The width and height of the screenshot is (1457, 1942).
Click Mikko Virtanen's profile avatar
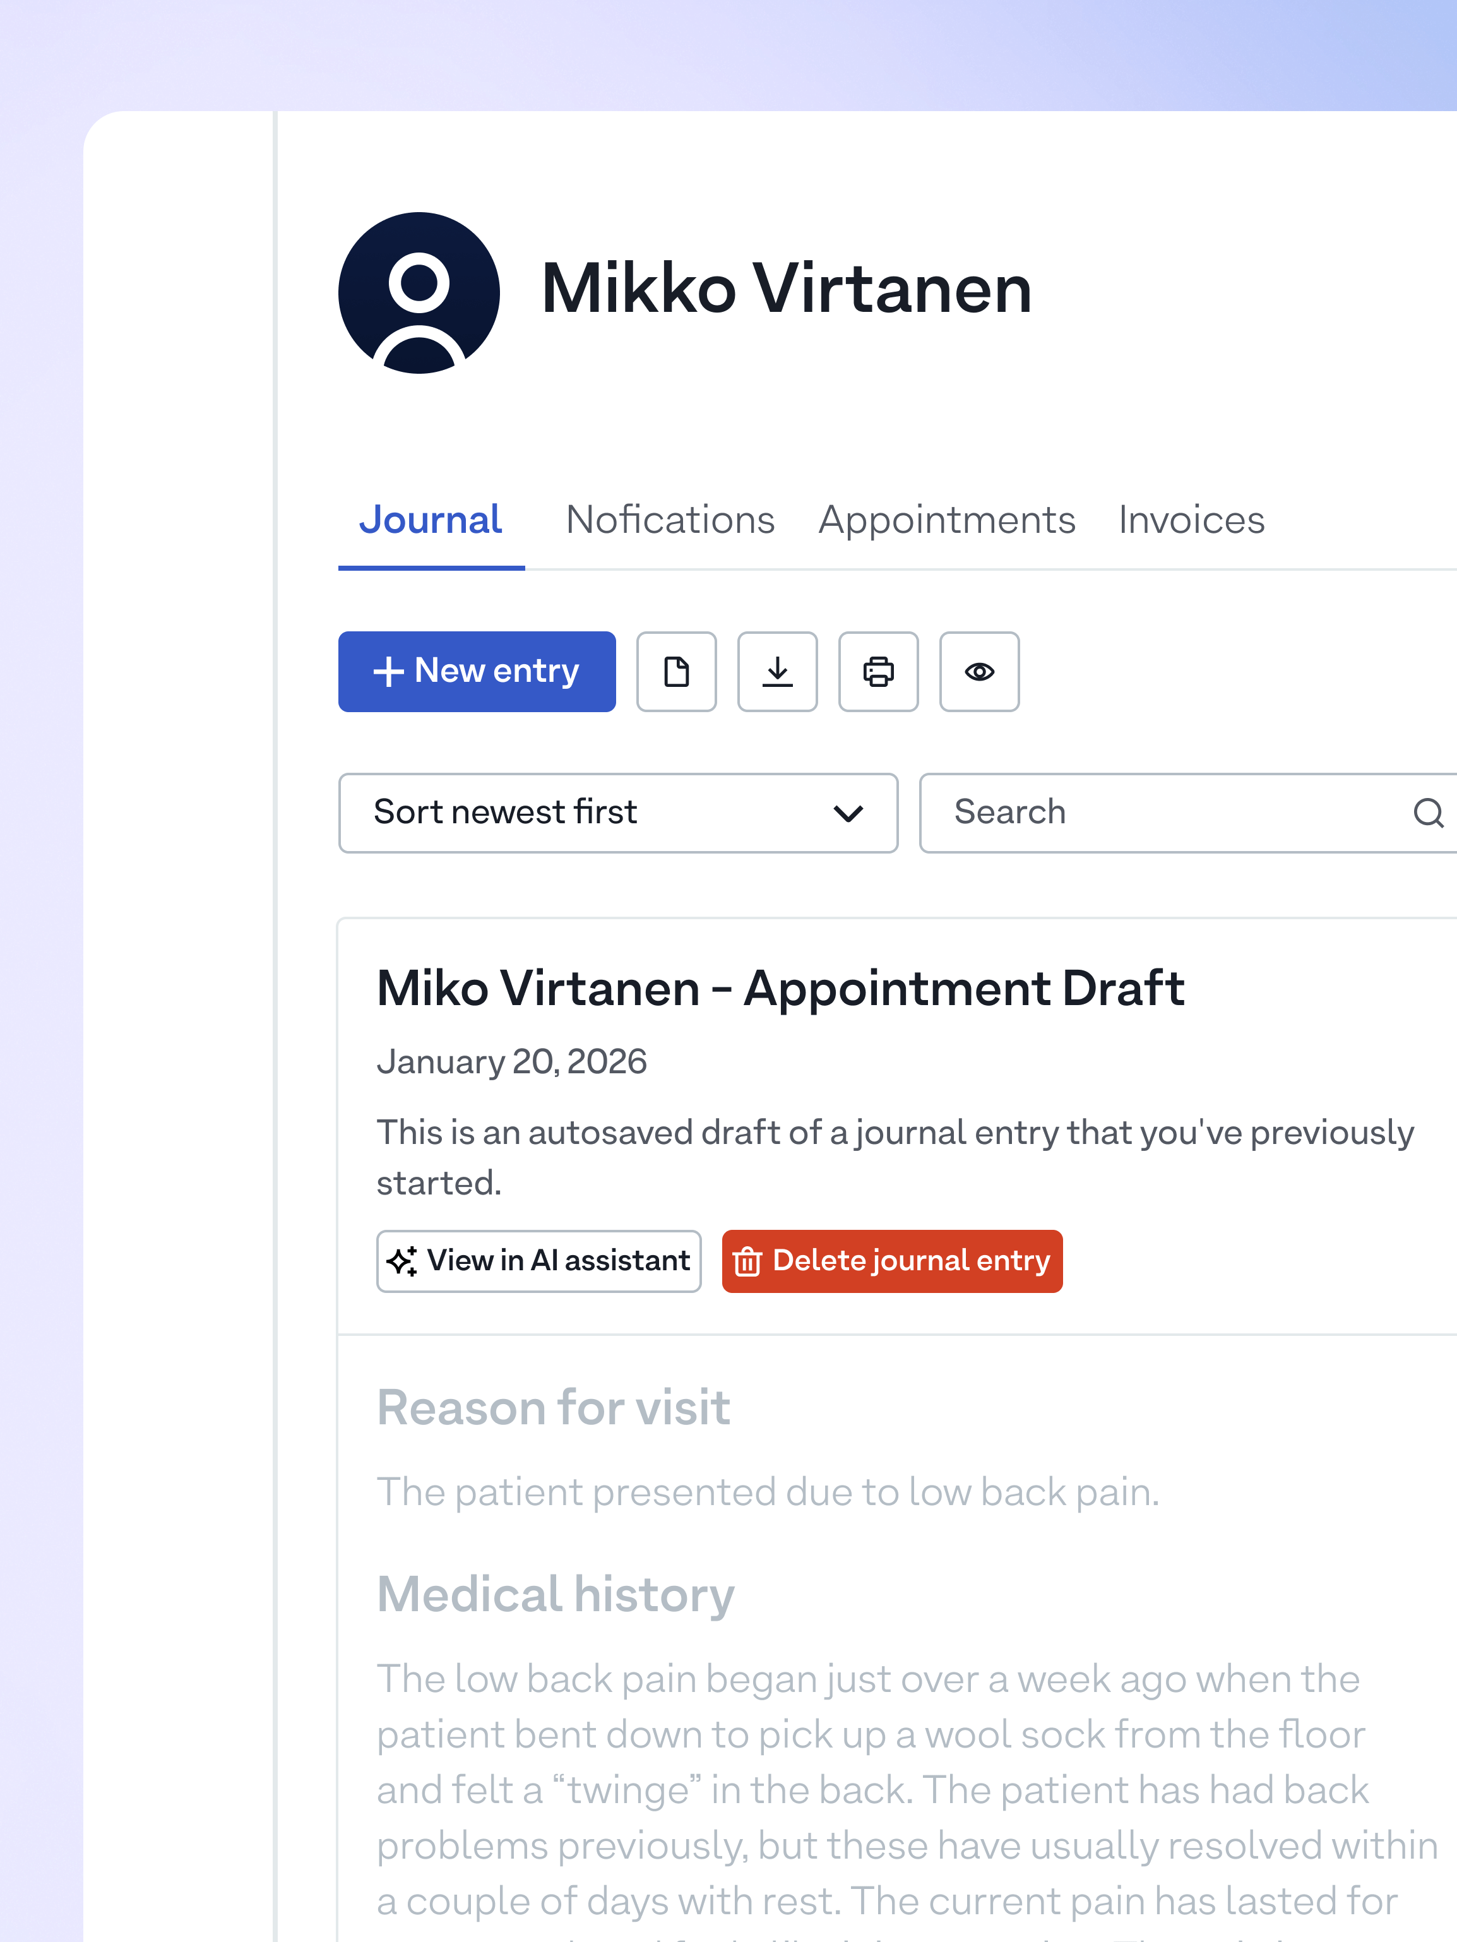(419, 292)
